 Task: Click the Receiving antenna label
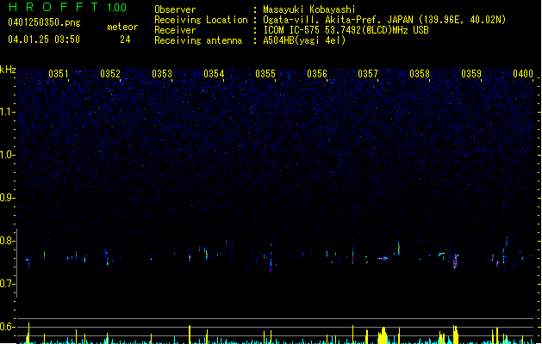(198, 40)
